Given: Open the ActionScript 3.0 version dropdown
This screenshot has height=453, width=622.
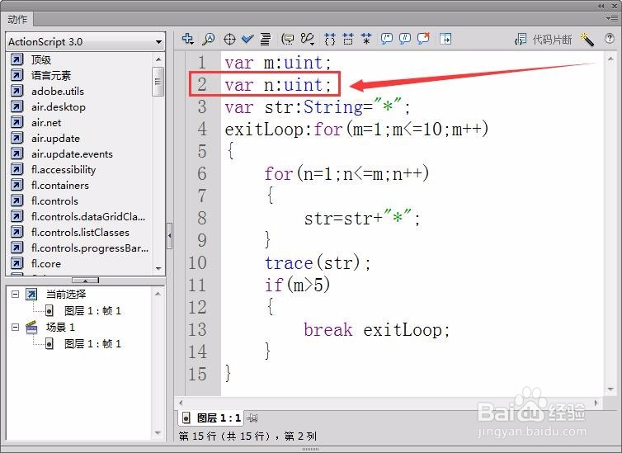Looking at the screenshot, I should pos(85,41).
